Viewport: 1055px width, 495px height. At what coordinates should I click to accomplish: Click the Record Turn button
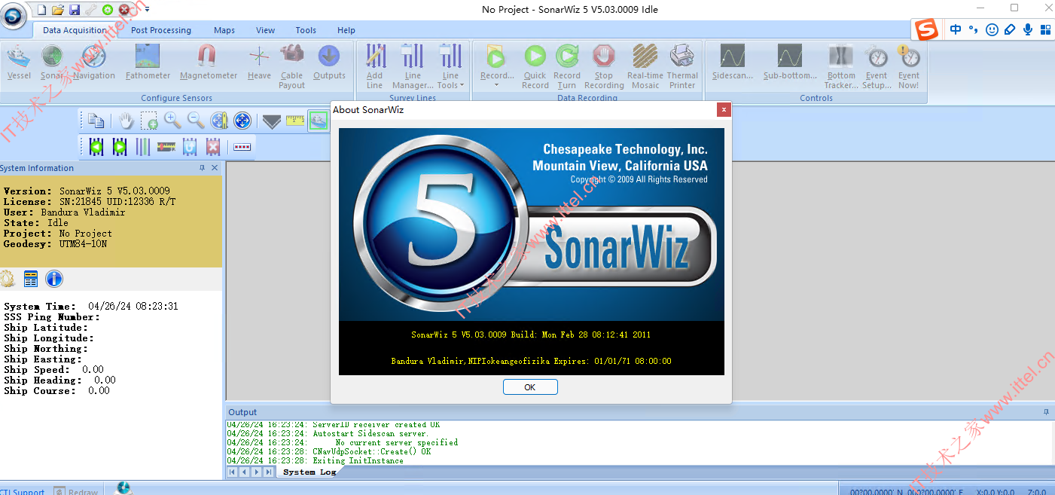[567, 66]
